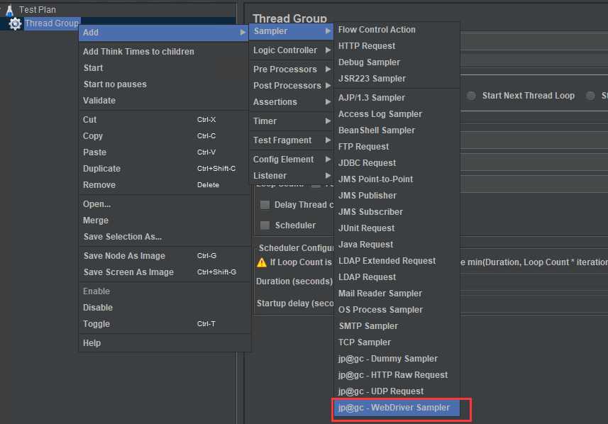
Task: Add an OS Process Sampler
Action: tap(397, 309)
